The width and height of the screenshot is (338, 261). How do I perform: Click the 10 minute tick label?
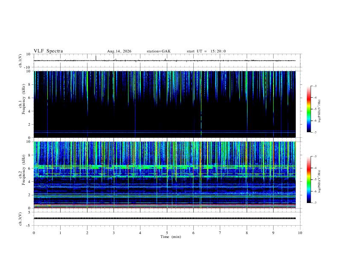[300, 233]
